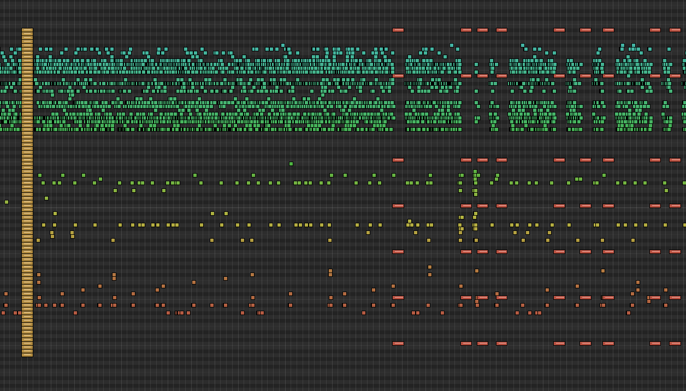Select eighth red note in top row

click(655, 30)
